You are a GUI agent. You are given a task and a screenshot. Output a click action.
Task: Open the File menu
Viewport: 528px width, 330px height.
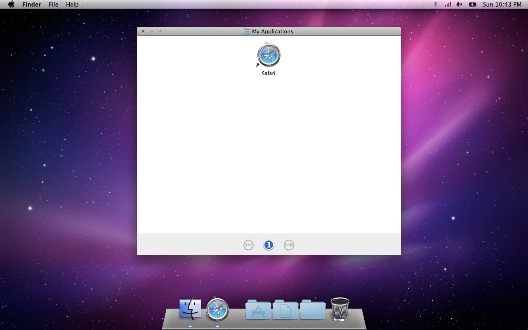(x=53, y=5)
